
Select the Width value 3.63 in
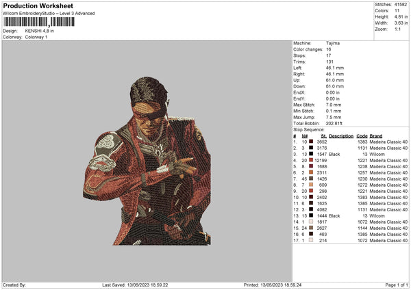401,23
